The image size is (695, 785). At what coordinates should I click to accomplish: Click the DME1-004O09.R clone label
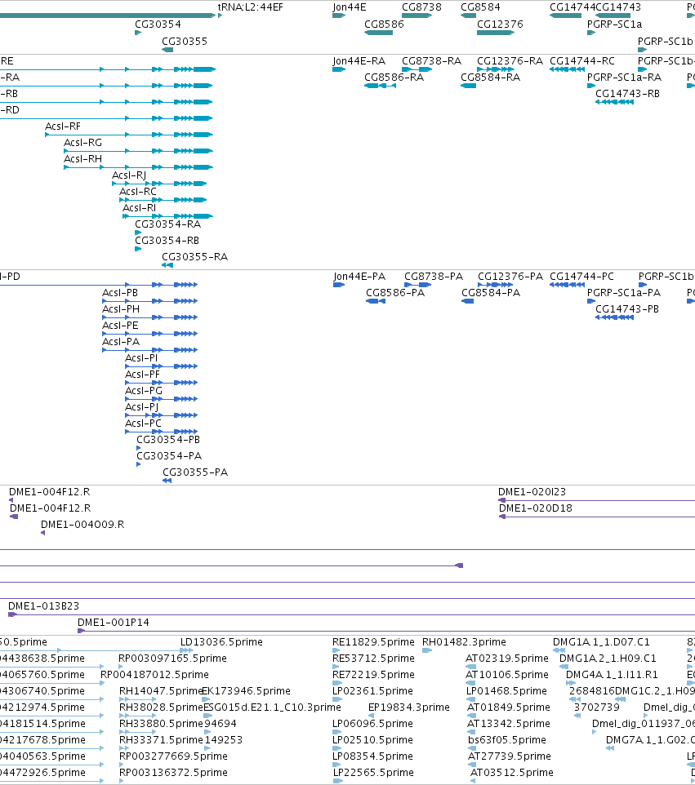click(x=82, y=524)
